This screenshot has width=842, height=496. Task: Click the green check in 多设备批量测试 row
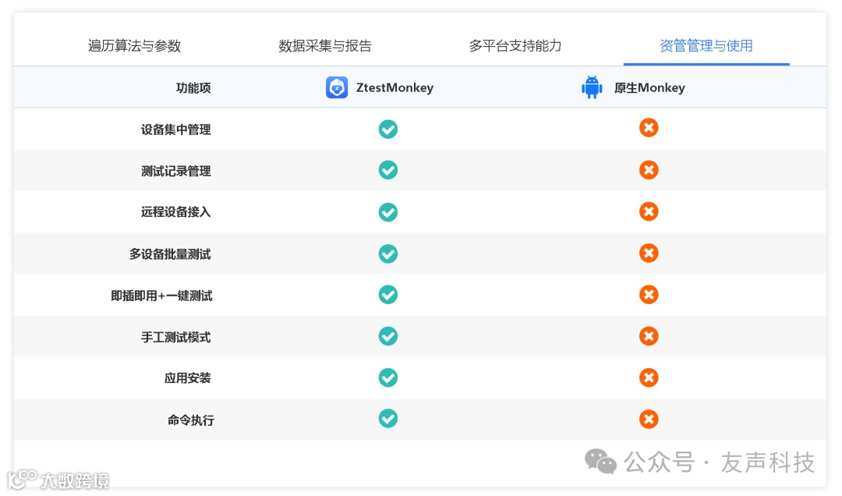point(387,253)
